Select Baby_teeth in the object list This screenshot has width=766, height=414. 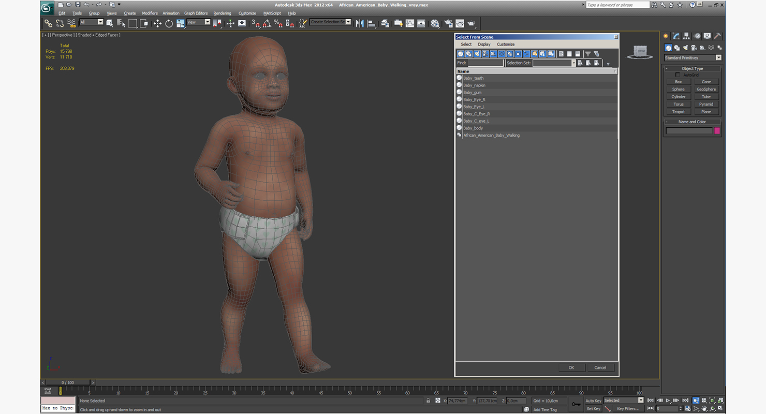[x=473, y=78]
